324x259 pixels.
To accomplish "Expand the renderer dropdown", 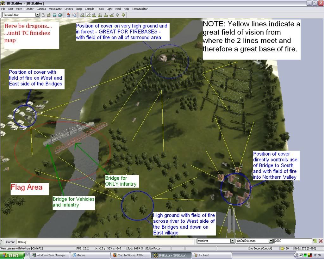I will pos(232,241).
